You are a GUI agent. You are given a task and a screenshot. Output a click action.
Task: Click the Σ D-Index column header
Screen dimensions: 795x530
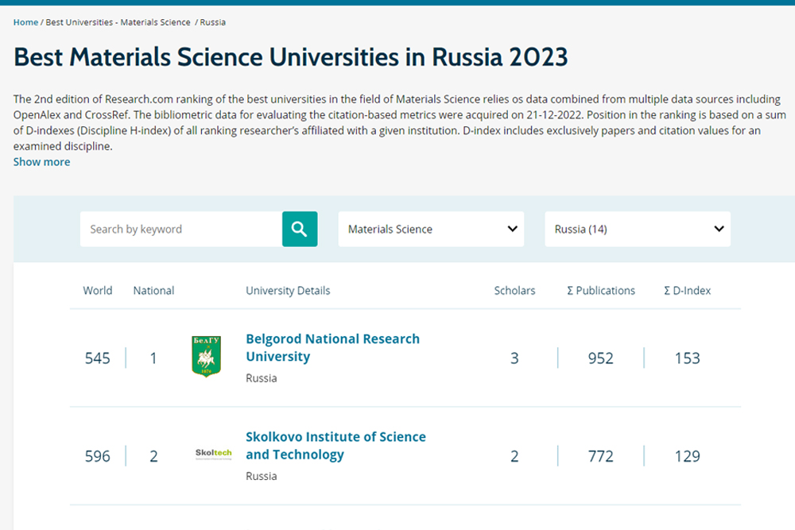[x=687, y=291]
